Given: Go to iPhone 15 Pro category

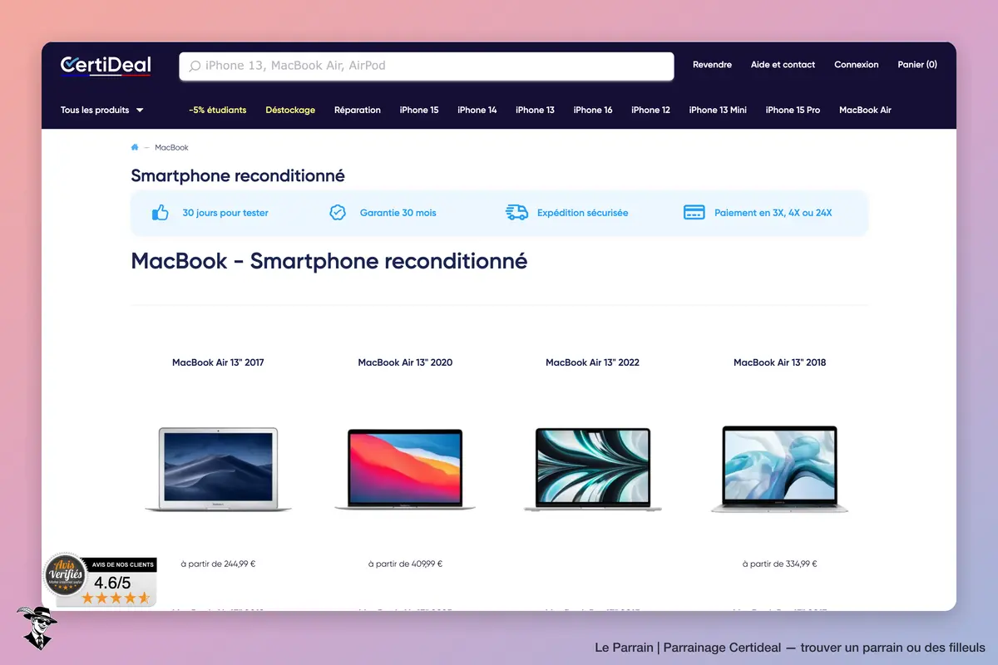Looking at the screenshot, I should [x=793, y=110].
